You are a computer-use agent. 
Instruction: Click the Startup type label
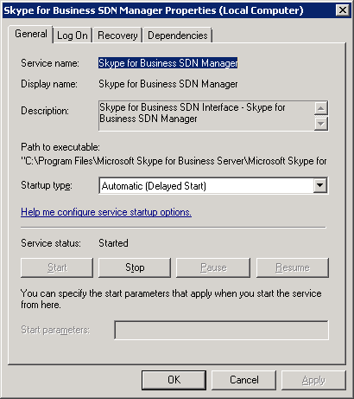coord(47,185)
